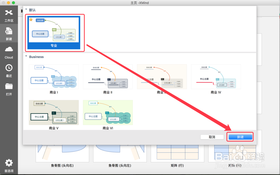
Task: Select the 商业 II template
Action: (108, 76)
